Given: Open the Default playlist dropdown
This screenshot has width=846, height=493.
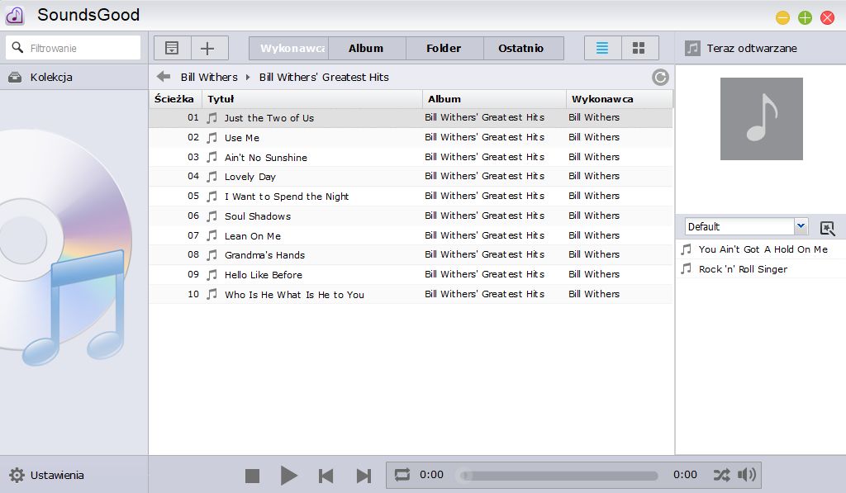Looking at the screenshot, I should coord(746,226).
